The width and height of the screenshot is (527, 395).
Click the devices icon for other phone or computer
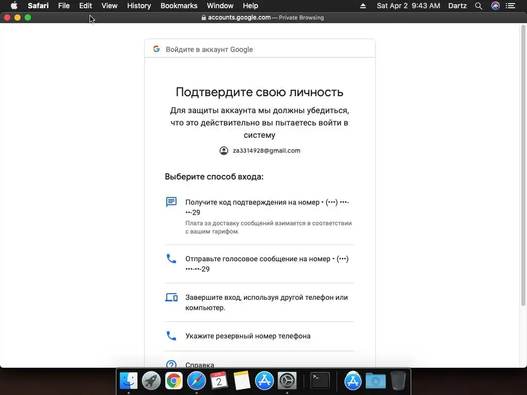pos(171,297)
